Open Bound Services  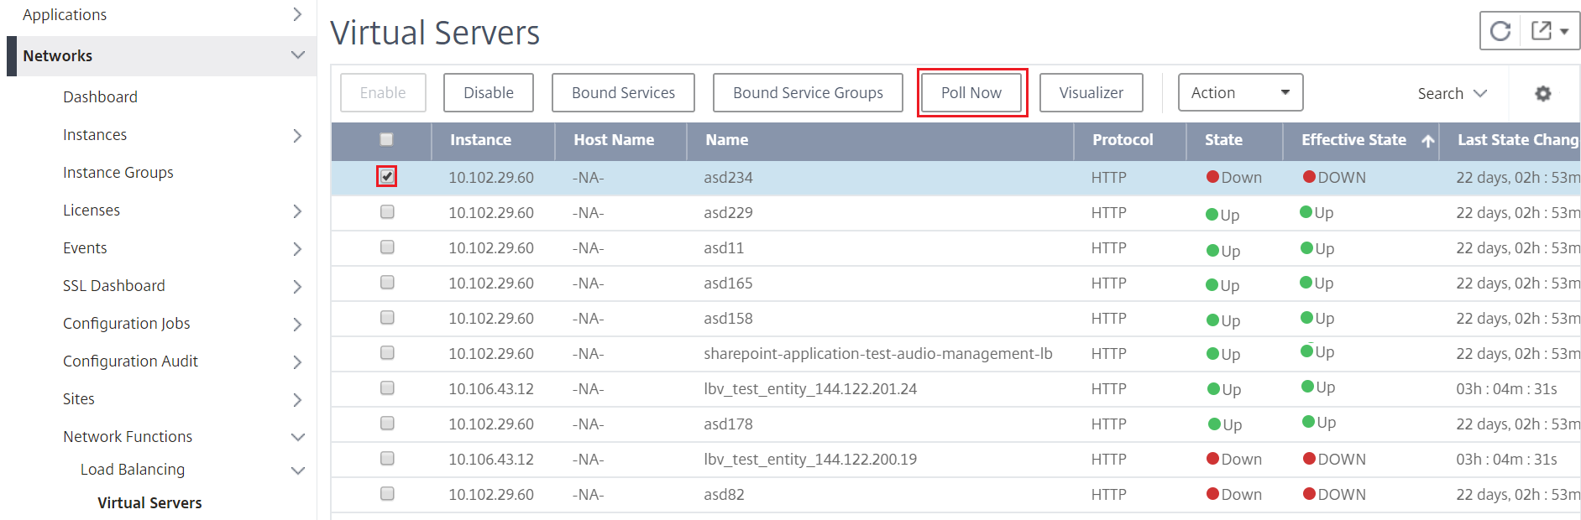pyautogui.click(x=623, y=92)
